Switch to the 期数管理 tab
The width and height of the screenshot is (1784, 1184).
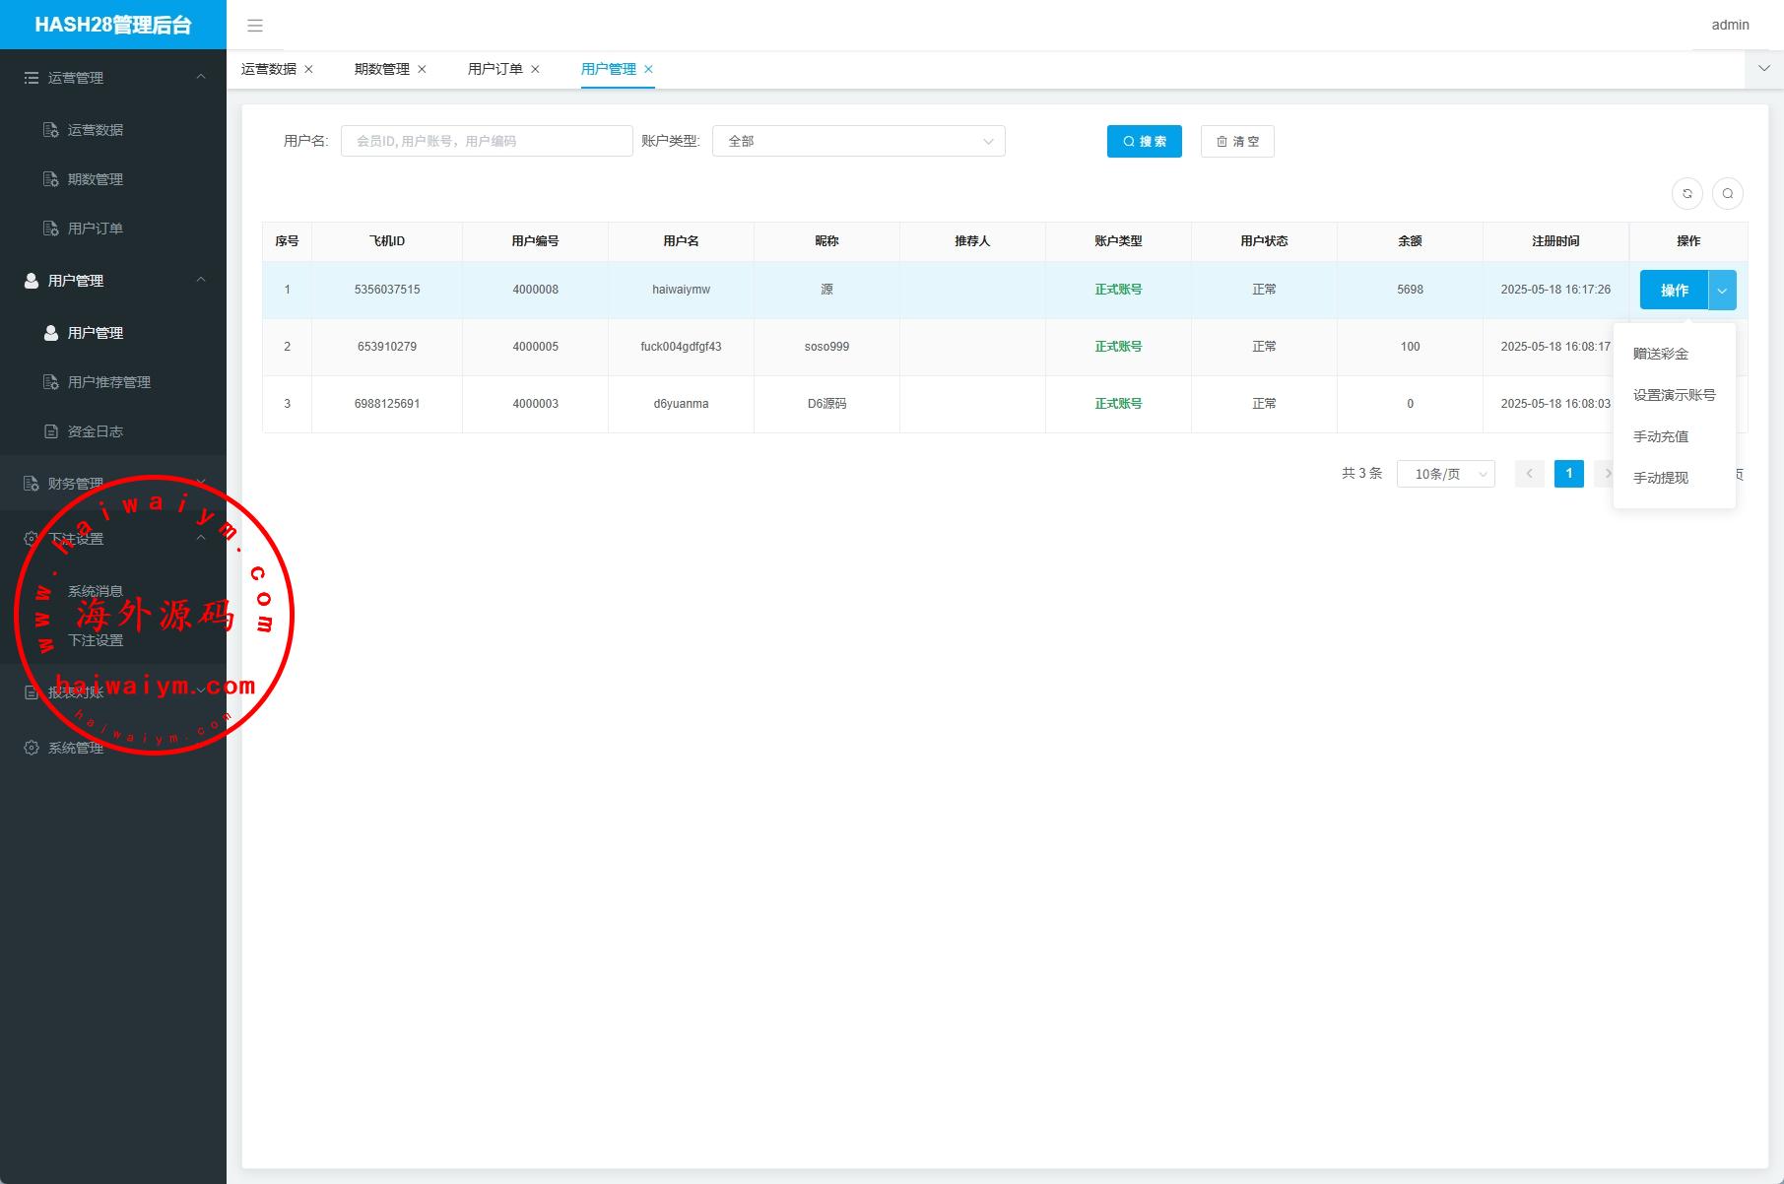381,69
